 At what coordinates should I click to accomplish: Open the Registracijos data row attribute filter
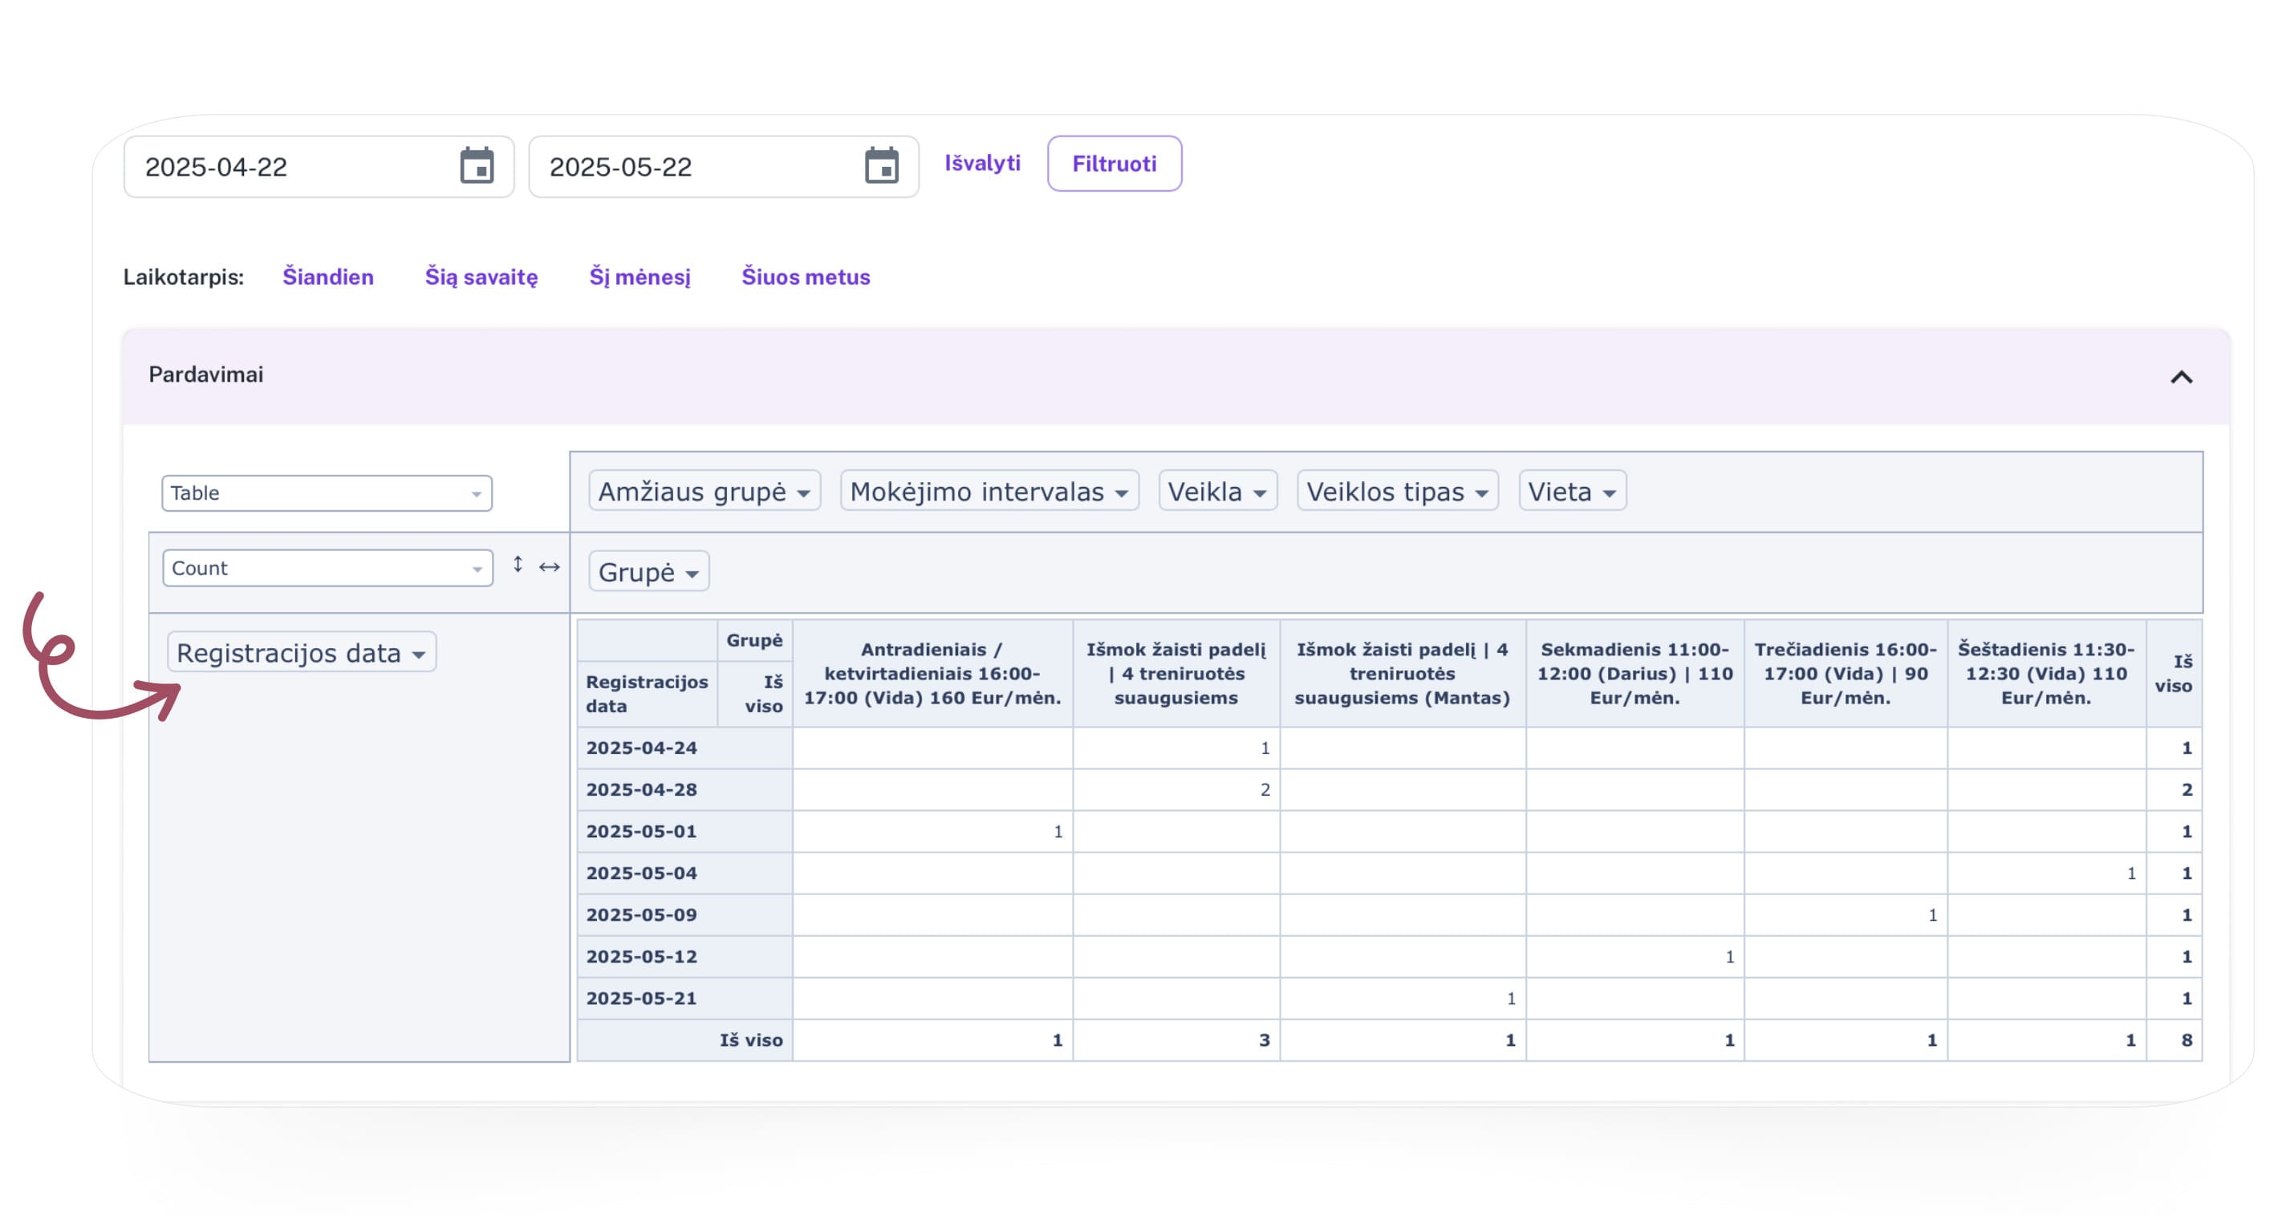418,655
